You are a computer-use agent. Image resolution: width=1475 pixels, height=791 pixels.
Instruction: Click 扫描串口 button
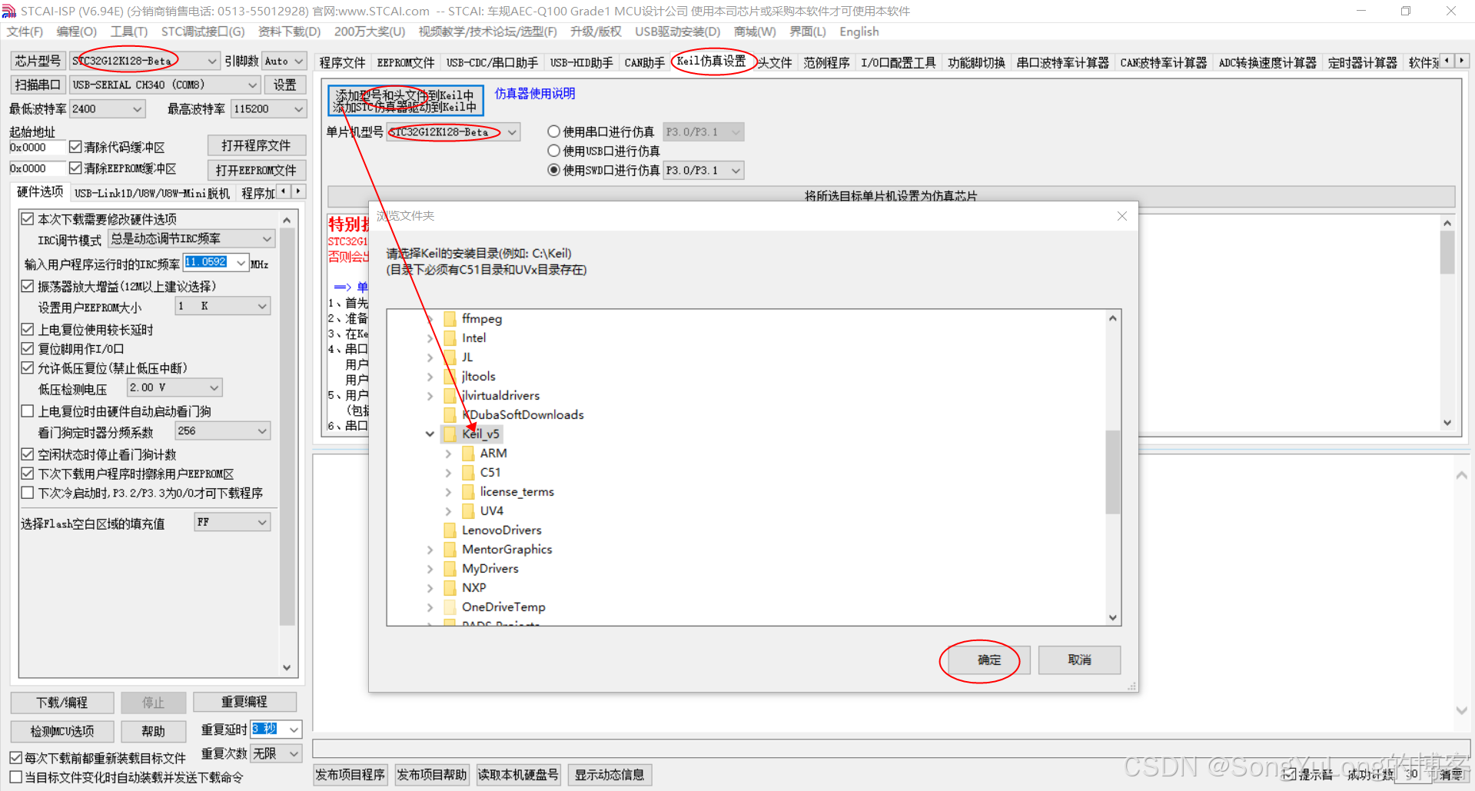[x=38, y=85]
